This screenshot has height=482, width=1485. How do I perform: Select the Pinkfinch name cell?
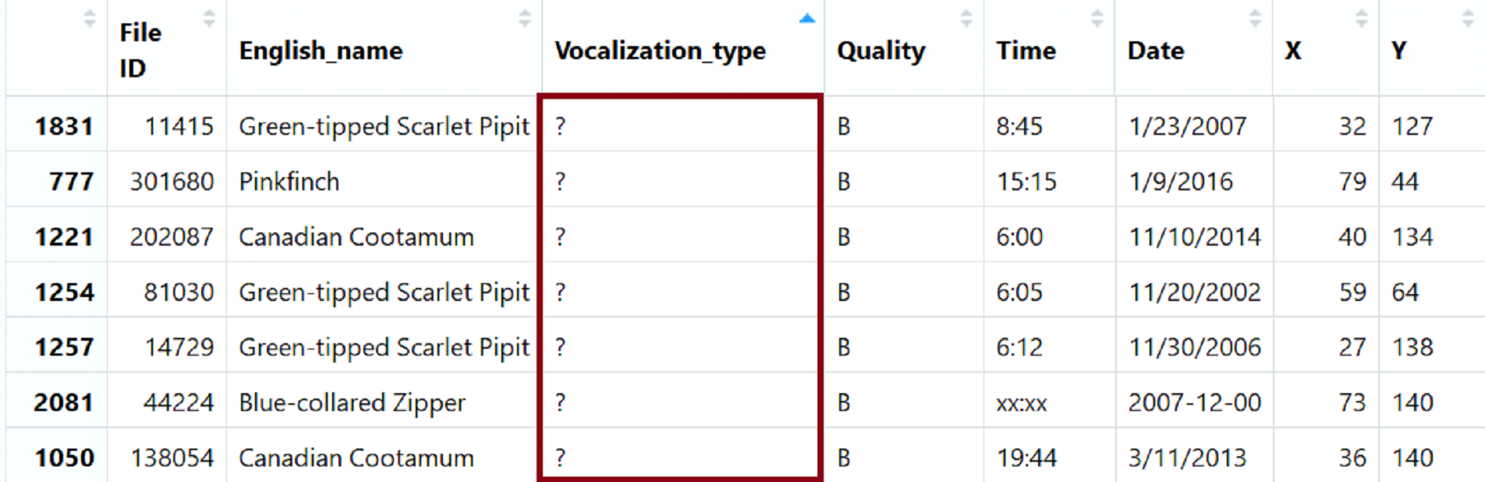tap(384, 181)
